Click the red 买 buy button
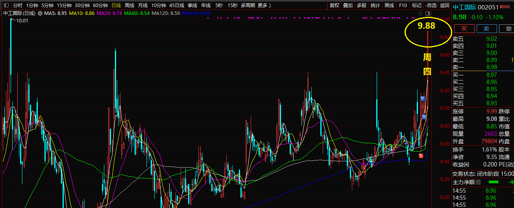This screenshot has height=208, width=514. (464, 28)
